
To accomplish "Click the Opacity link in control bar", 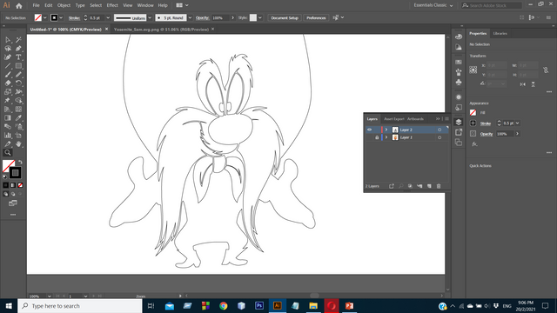I will [x=202, y=17].
